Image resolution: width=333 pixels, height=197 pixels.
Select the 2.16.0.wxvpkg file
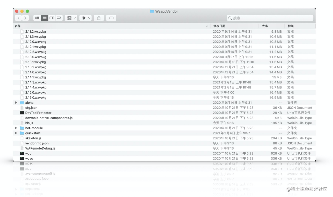36,97
